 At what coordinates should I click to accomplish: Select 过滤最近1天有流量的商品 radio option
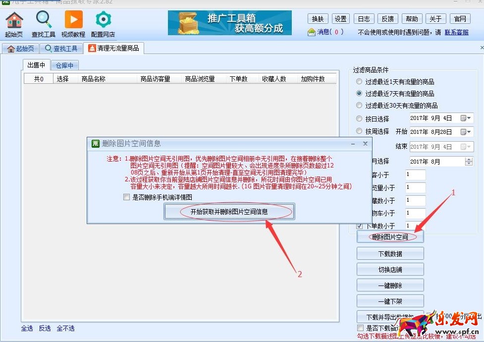pyautogui.click(x=359, y=81)
